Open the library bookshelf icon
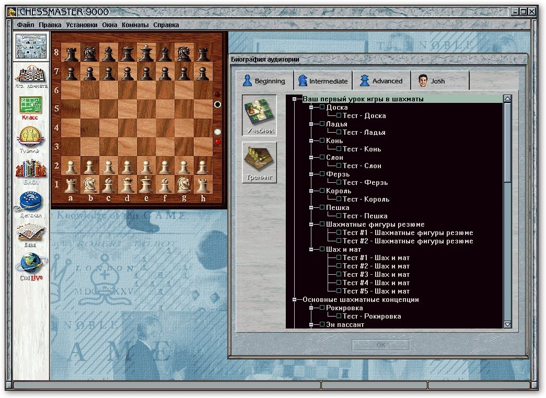546x398 pixels. coord(31,172)
